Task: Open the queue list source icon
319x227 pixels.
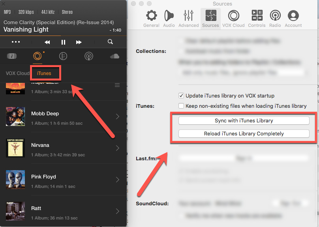Action: [x=63, y=56]
